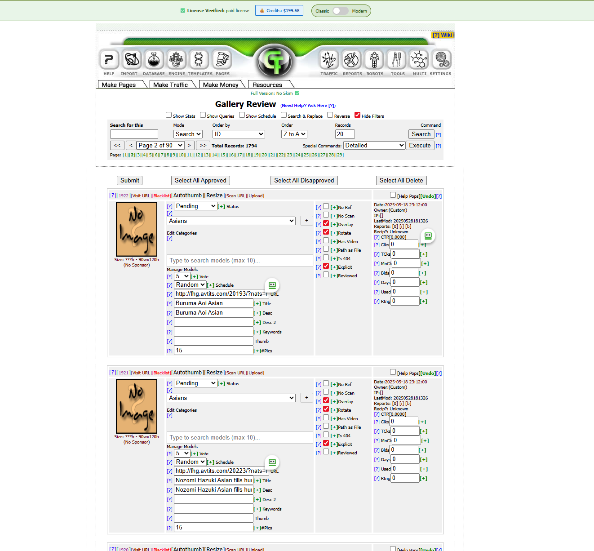Click the Search for this input field

(134, 134)
